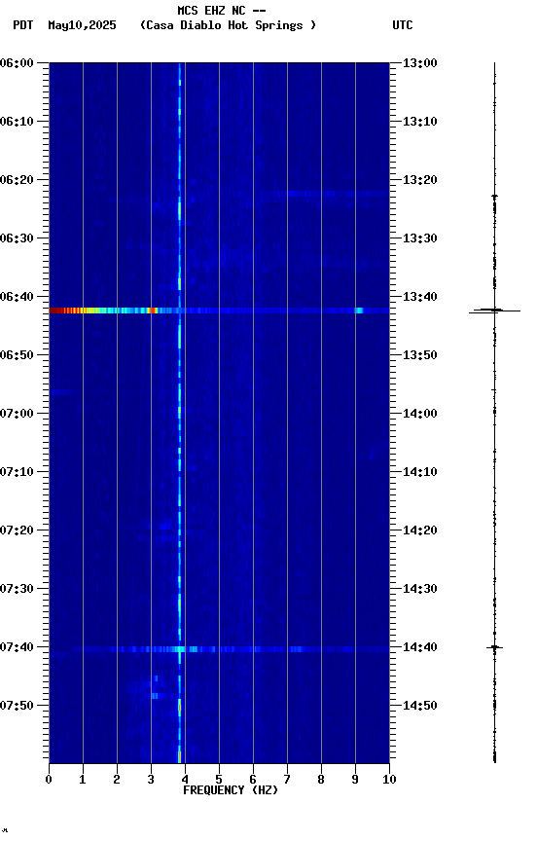Click '(Casa Diablo Hot Springs )' text

point(229,25)
